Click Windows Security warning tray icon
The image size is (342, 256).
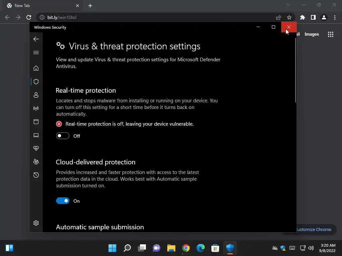(x=283, y=248)
